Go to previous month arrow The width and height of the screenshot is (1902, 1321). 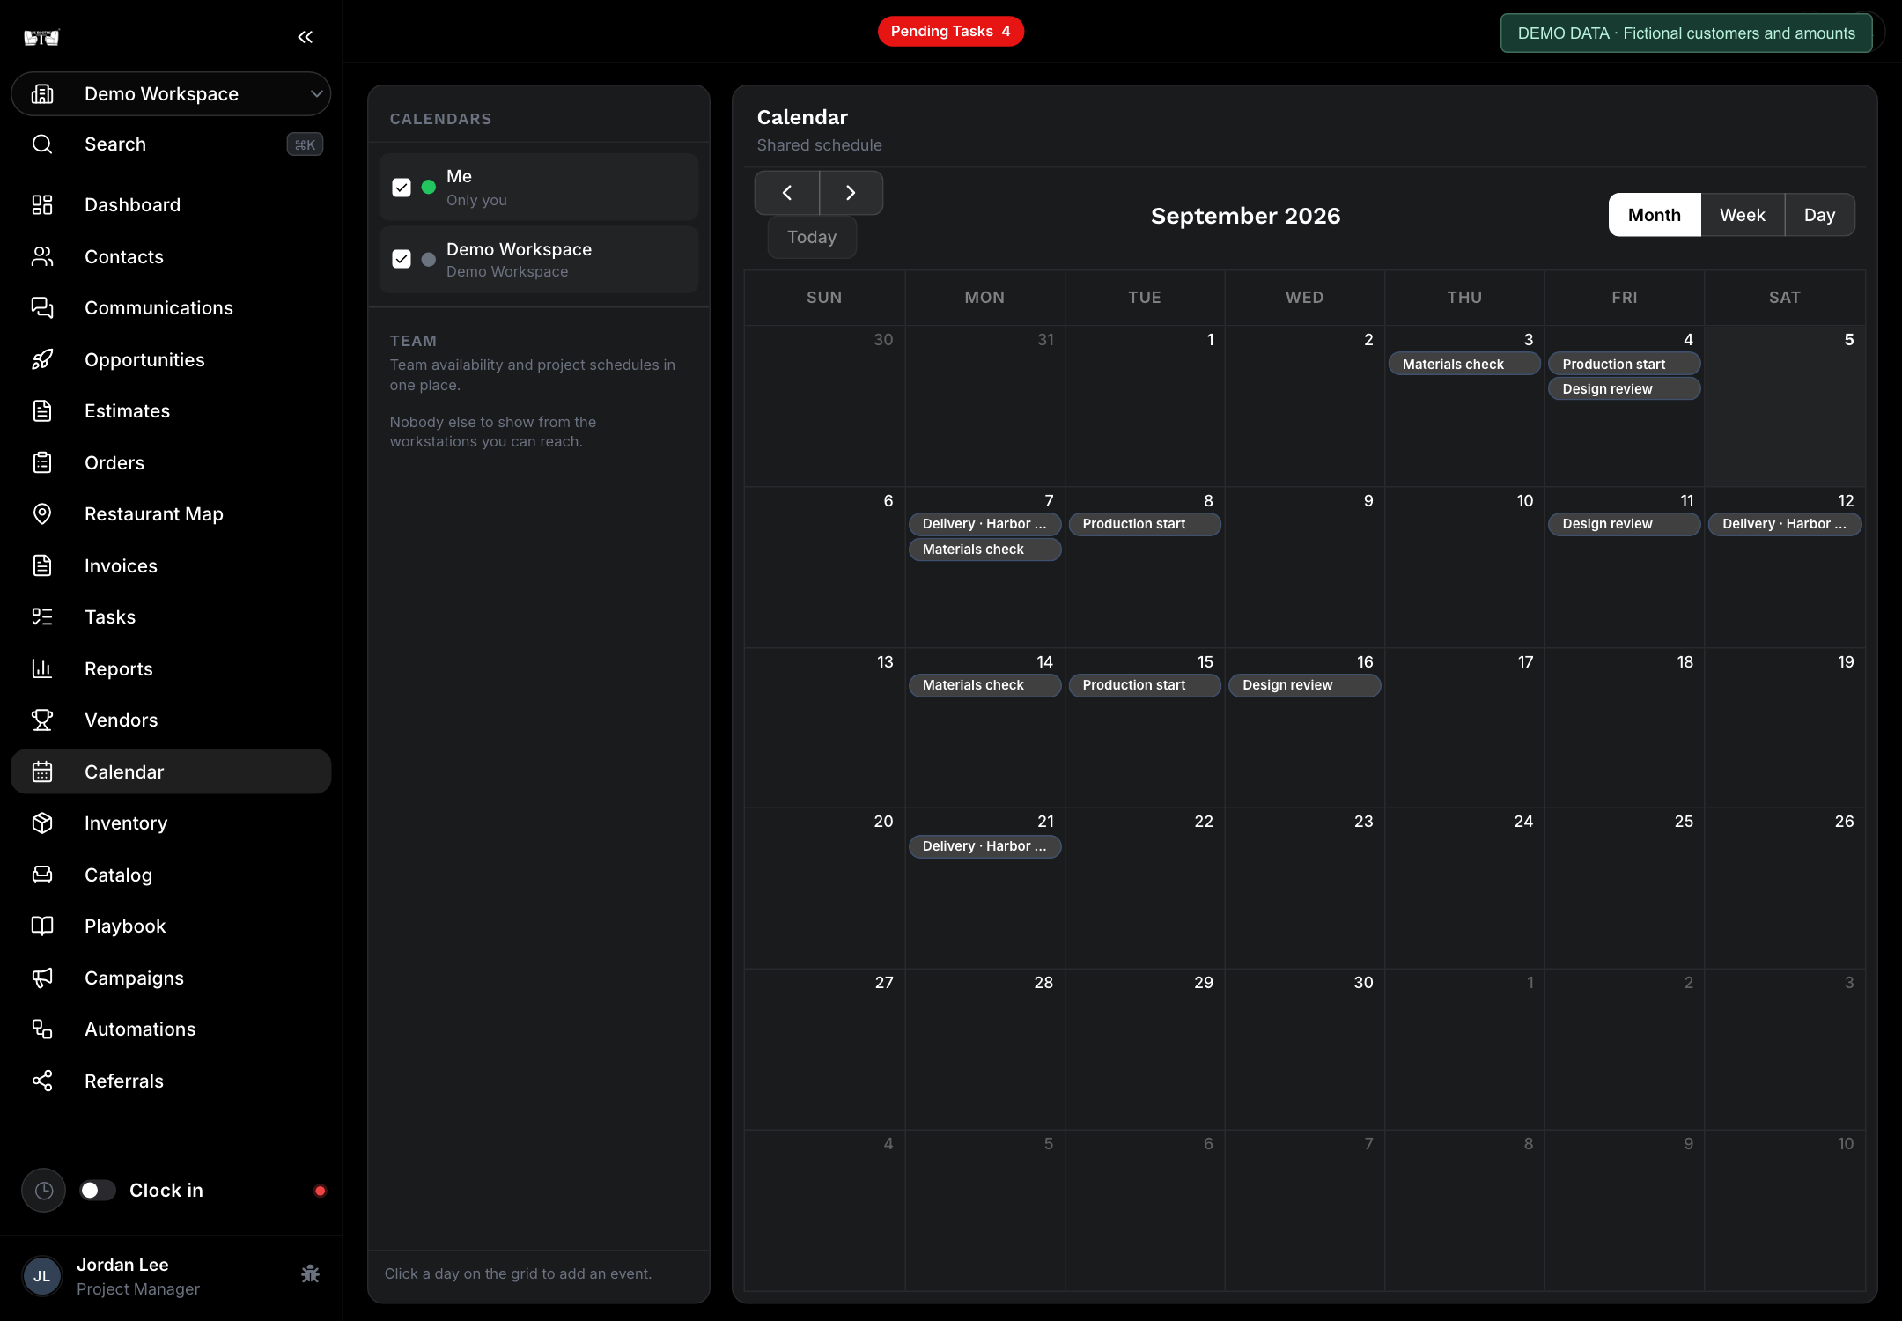787,193
